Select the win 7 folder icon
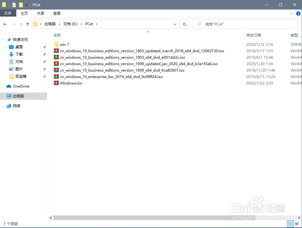The image size is (302, 228). point(56,45)
